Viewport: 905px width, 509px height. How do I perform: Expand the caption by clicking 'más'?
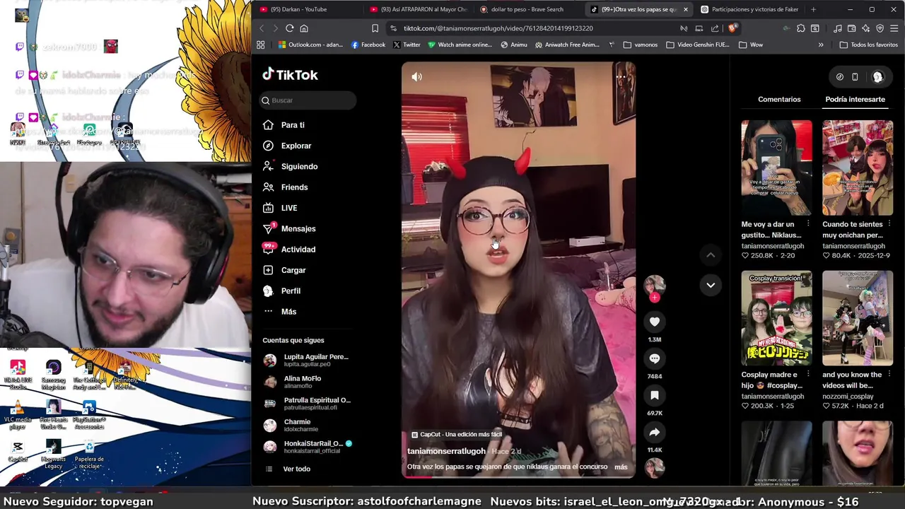pyautogui.click(x=621, y=467)
